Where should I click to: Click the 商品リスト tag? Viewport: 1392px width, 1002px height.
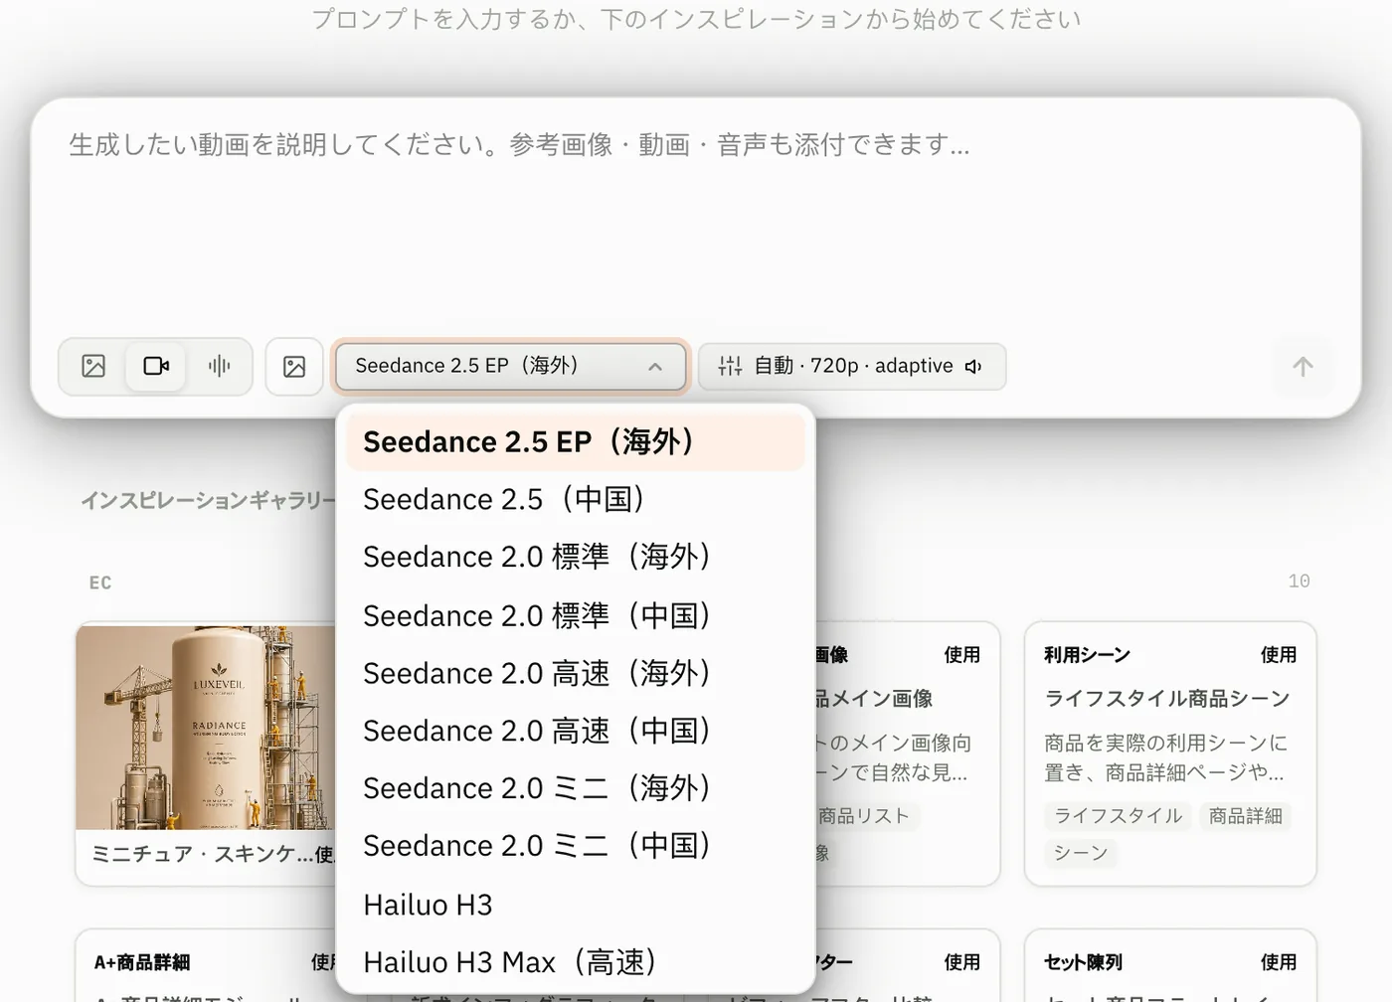click(864, 816)
